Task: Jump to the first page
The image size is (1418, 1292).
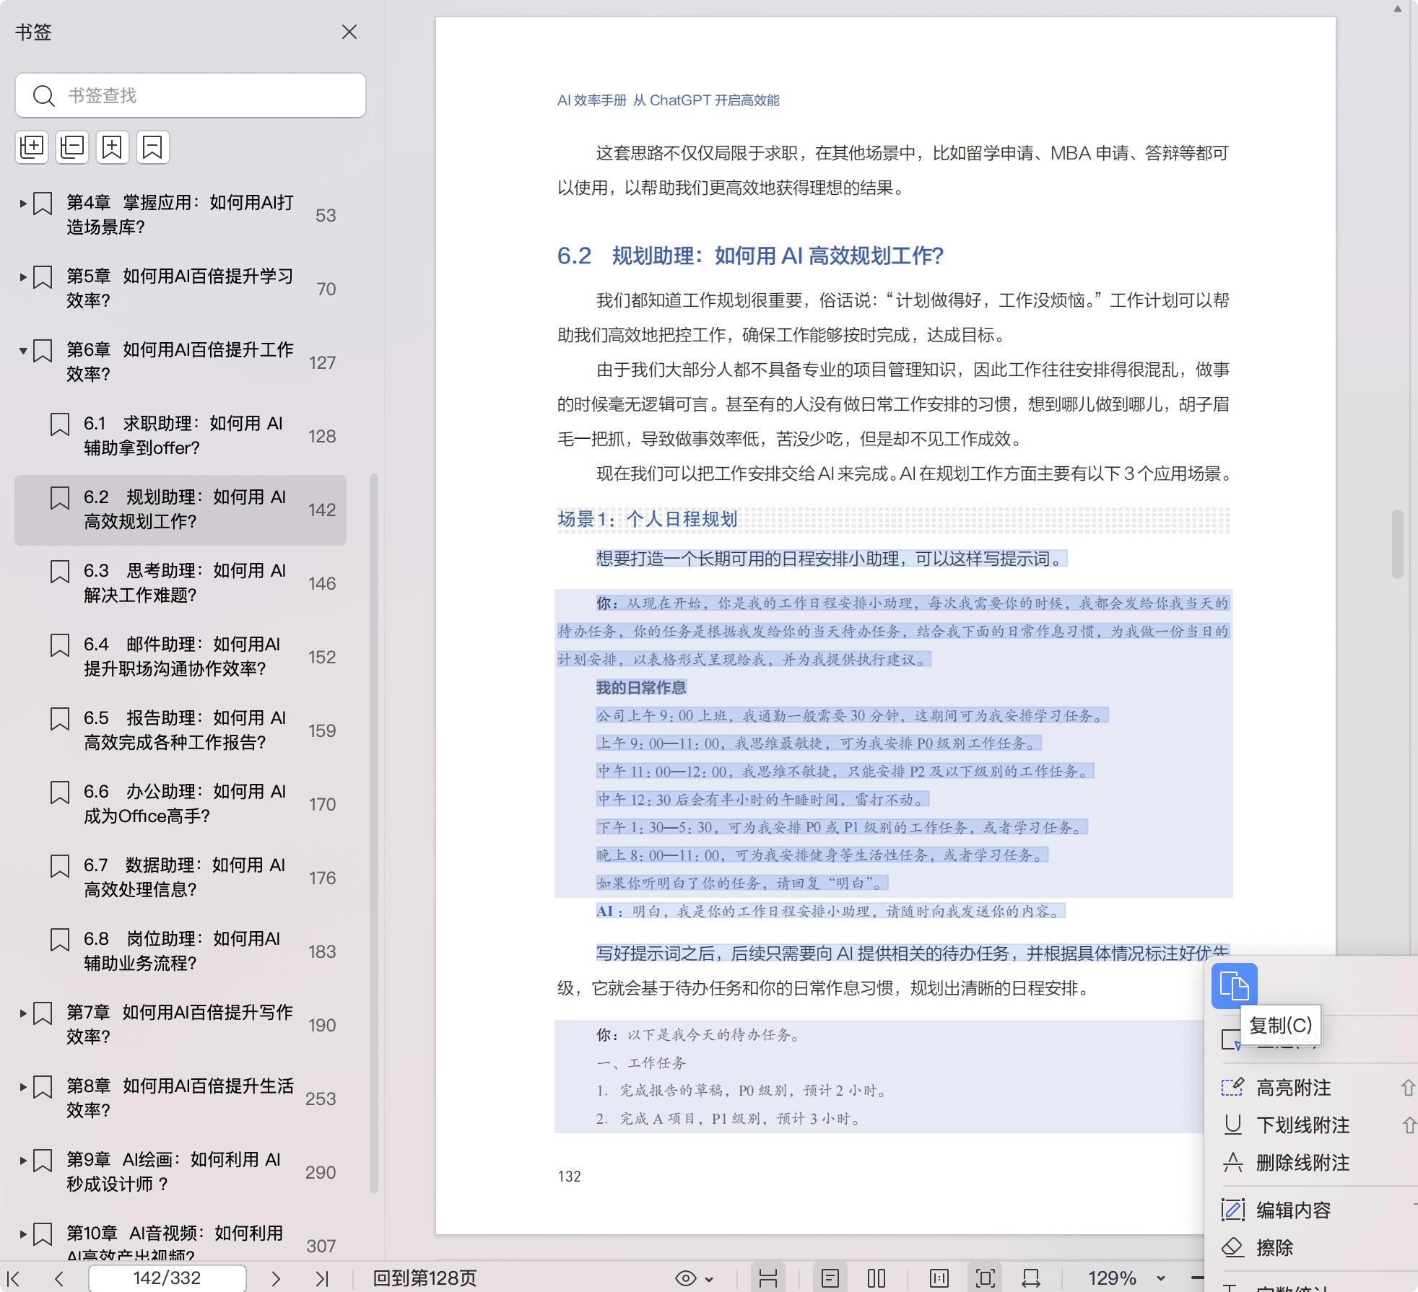Action: [13, 1278]
